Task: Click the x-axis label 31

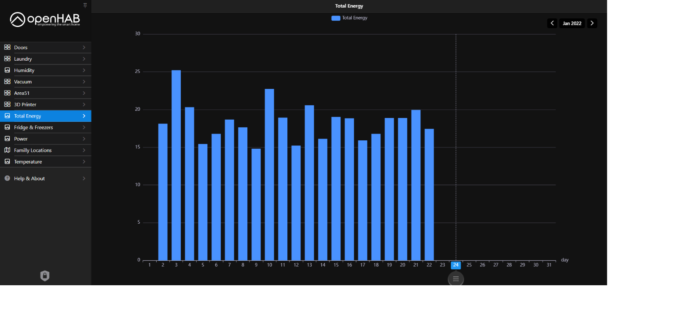Action: (549, 265)
